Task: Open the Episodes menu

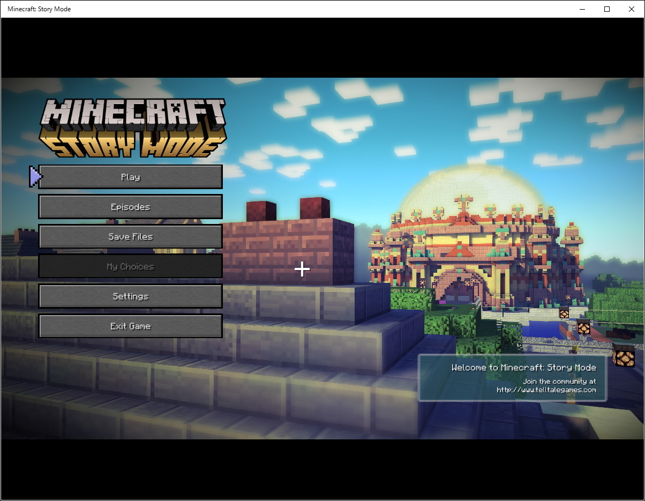Action: (130, 206)
